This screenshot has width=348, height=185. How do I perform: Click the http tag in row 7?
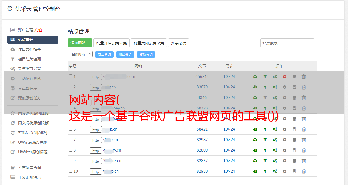pos(96,140)
